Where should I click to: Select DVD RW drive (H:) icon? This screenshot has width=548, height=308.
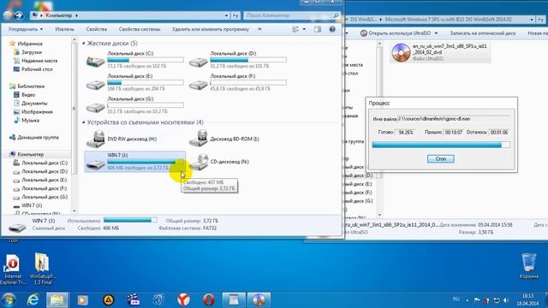(95, 139)
